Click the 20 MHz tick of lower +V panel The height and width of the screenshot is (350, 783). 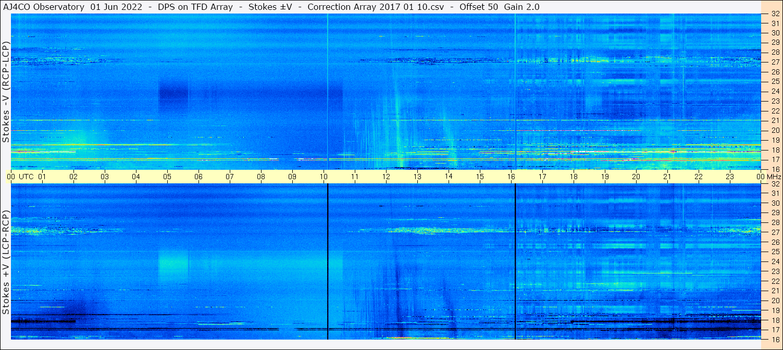(775, 301)
